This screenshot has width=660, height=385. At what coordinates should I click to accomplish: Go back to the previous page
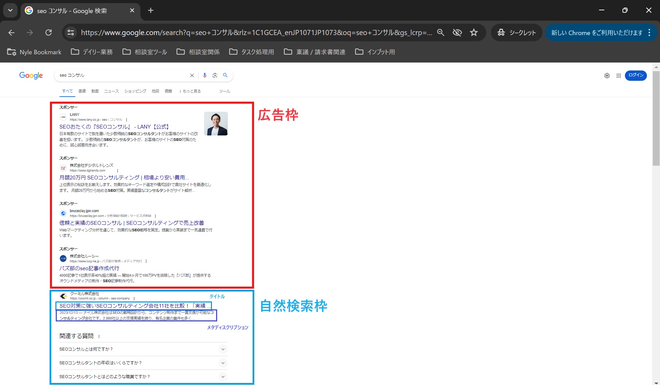pos(11,33)
